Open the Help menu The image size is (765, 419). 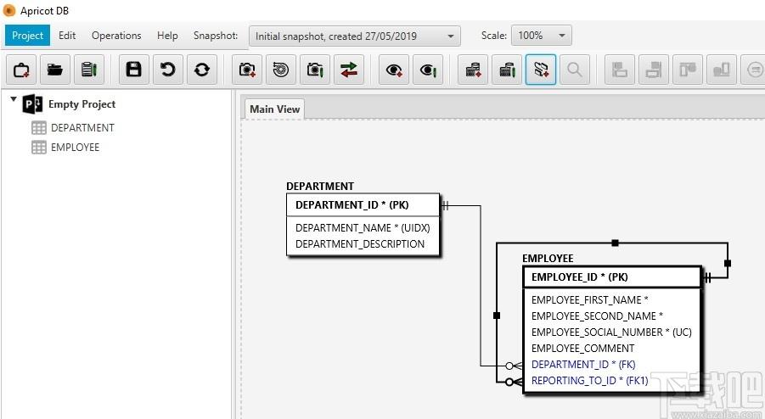167,36
